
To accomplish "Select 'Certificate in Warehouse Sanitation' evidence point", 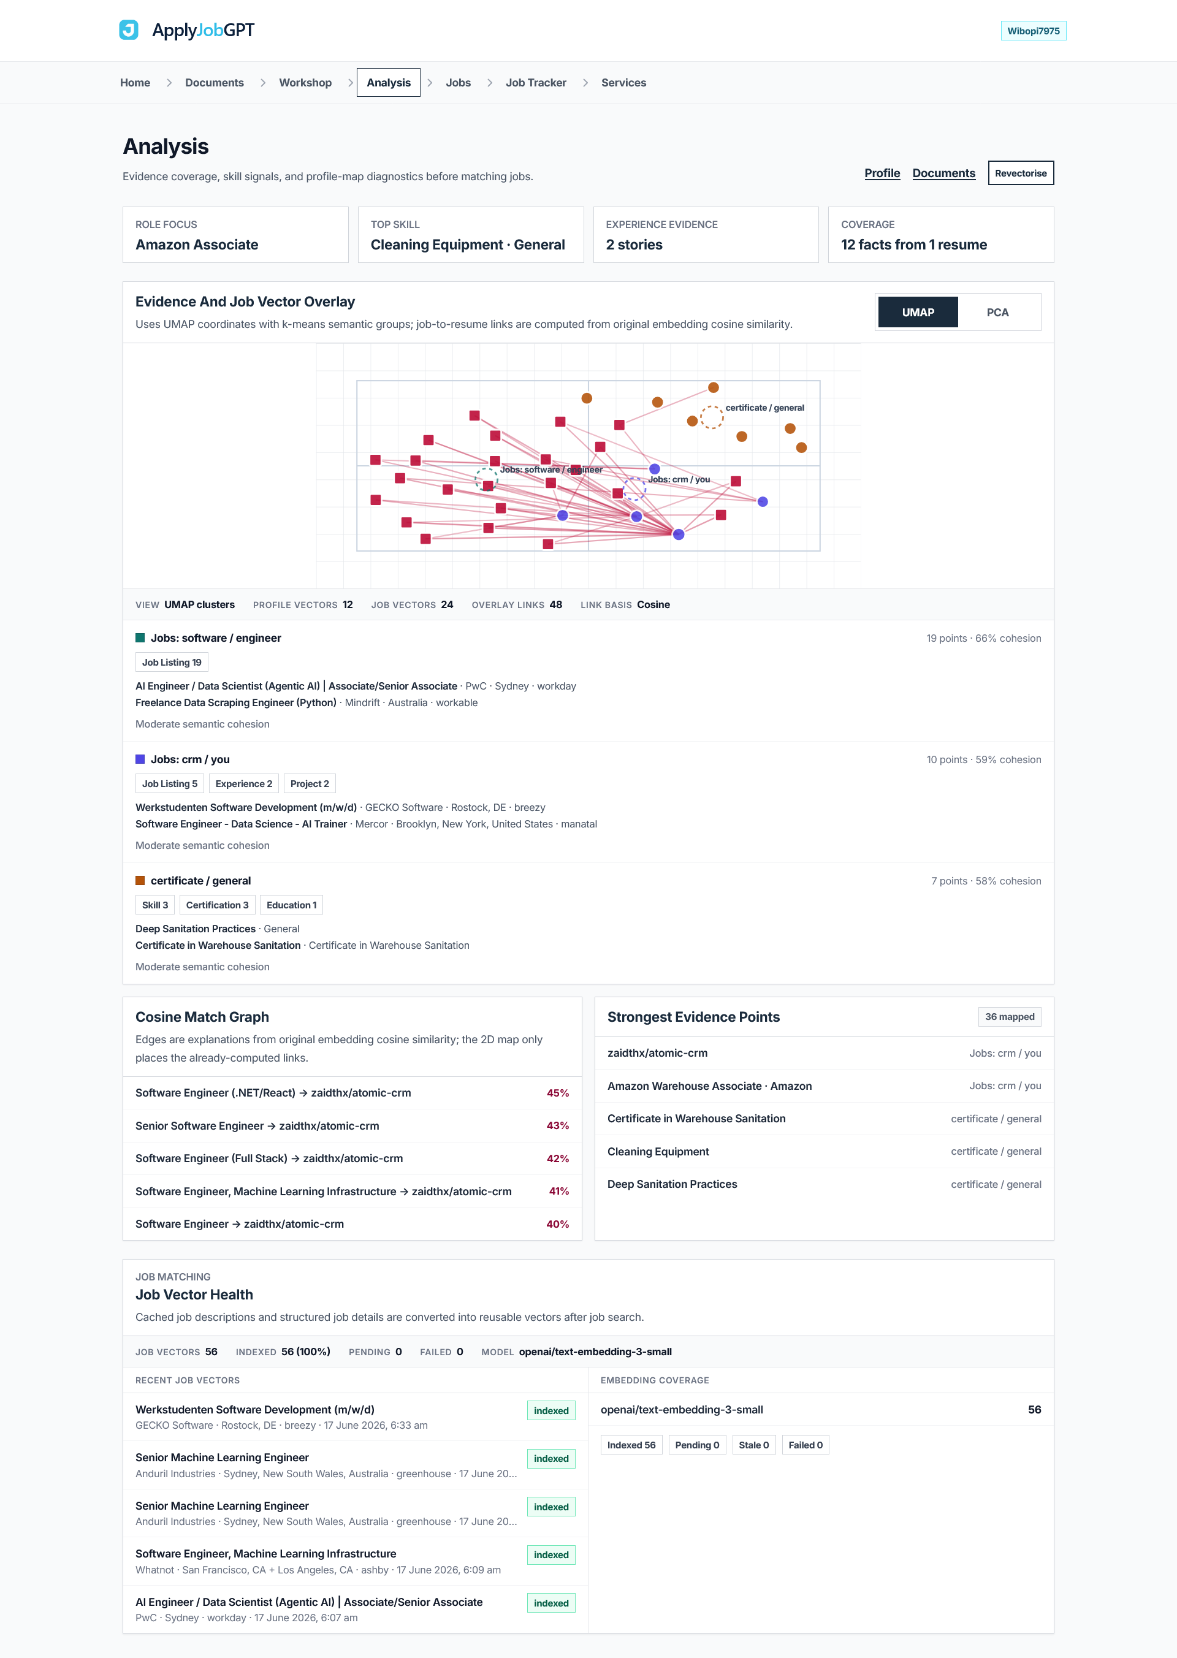I will 824,1119.
